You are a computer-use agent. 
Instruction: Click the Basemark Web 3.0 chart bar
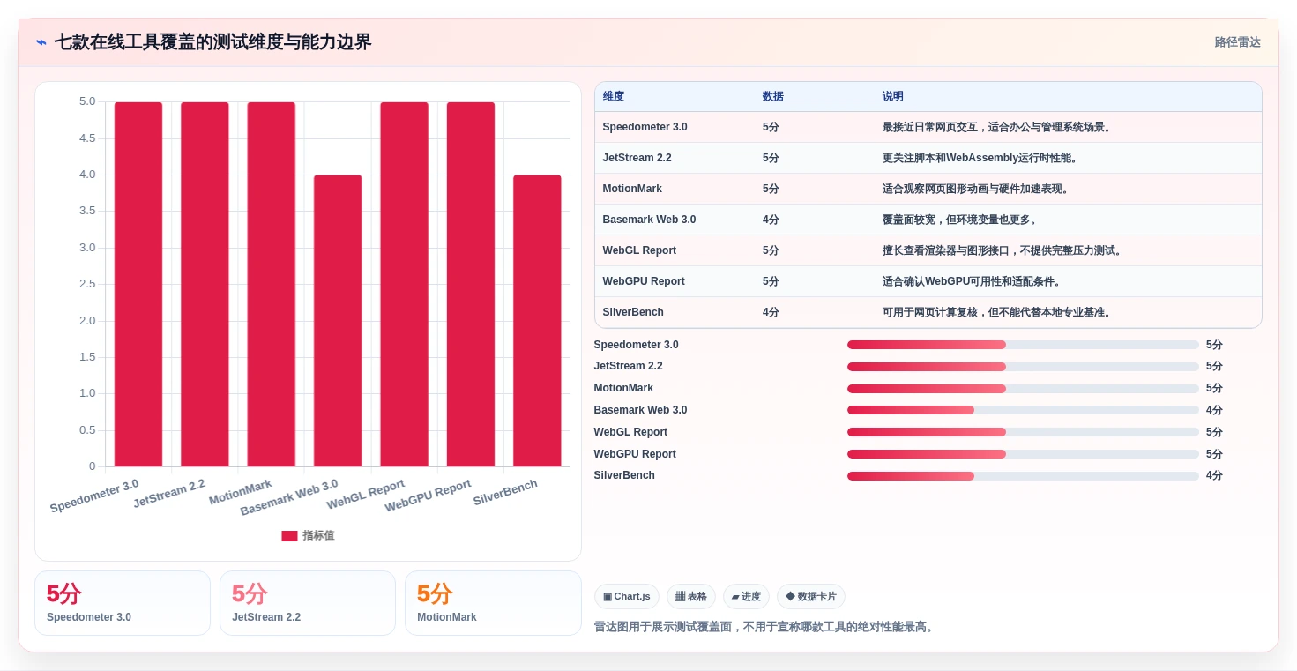[338, 321]
